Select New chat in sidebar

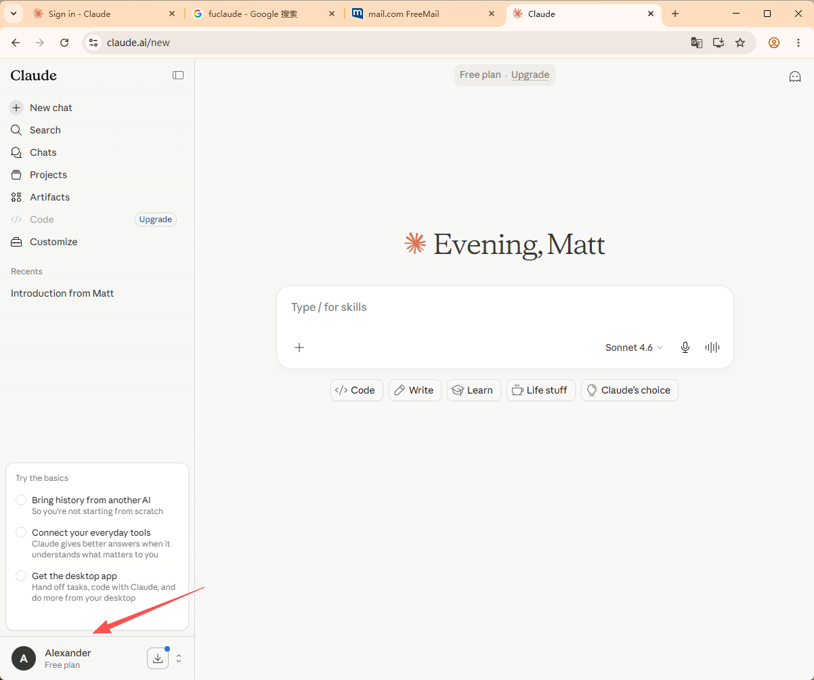click(97, 108)
